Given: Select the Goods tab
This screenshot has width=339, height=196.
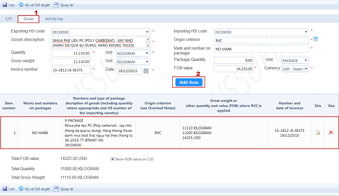Looking at the screenshot, I should tap(29, 19).
